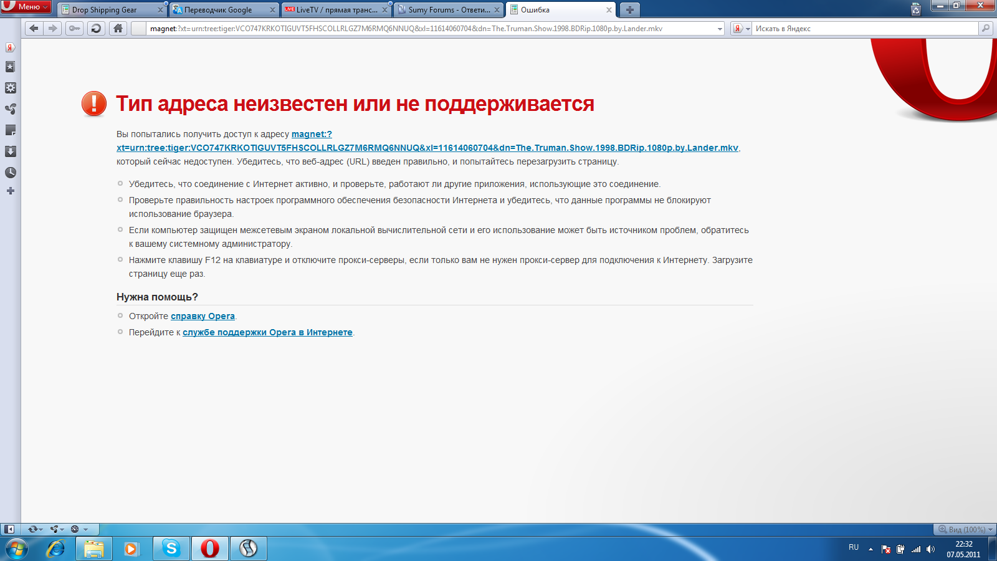The image size is (997, 561).
Task: Click the службе поддержки Opera в Интернете link
Action: (x=267, y=332)
